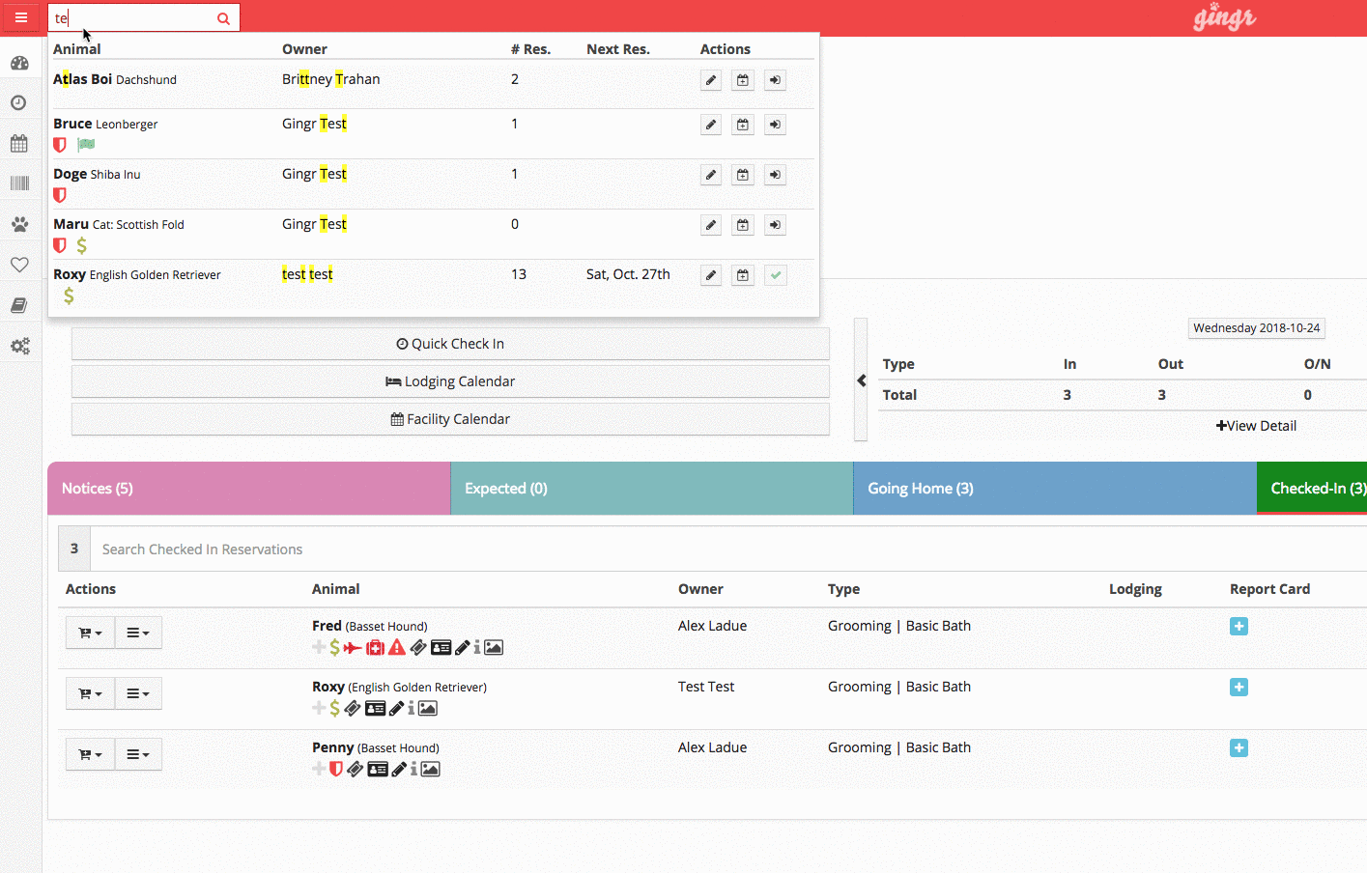The height and width of the screenshot is (873, 1367).
Task: Open the Wednesday 2018-10-24 date picker
Action: [1256, 328]
